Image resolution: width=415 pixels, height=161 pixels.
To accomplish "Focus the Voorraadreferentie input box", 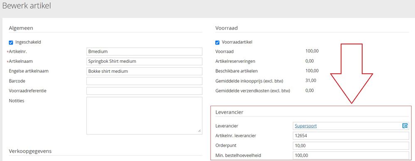I will pyautogui.click(x=144, y=91).
